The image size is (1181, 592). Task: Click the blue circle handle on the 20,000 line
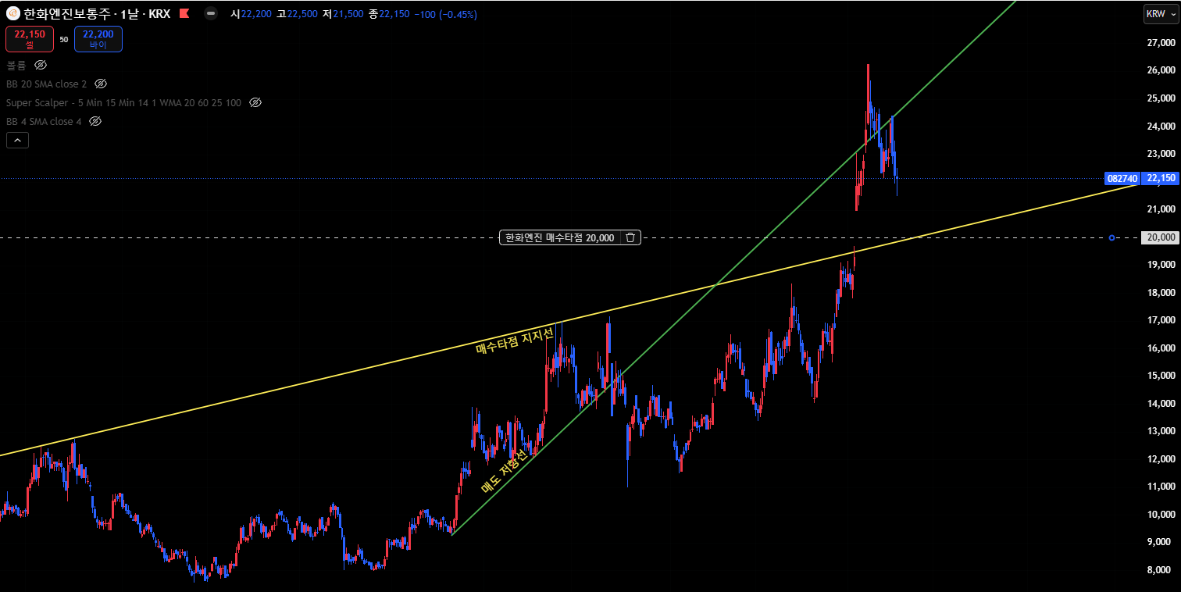coord(1112,237)
